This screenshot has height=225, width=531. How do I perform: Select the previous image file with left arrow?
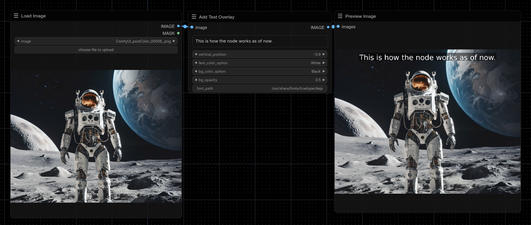(18, 41)
